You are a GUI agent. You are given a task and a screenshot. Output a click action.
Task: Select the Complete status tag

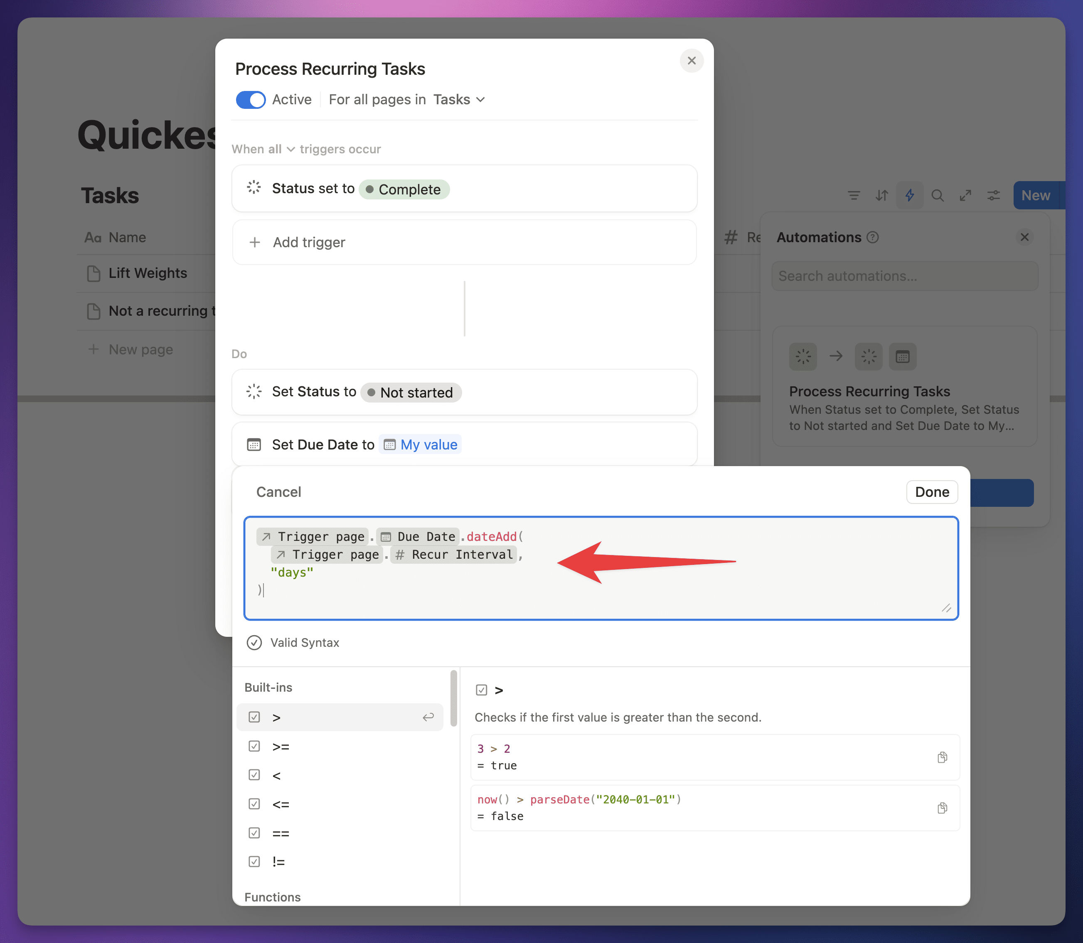404,189
